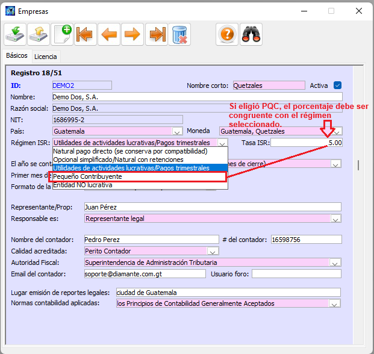Toggle the Activa checkbox
The width and height of the screenshot is (374, 354).
tap(337, 85)
